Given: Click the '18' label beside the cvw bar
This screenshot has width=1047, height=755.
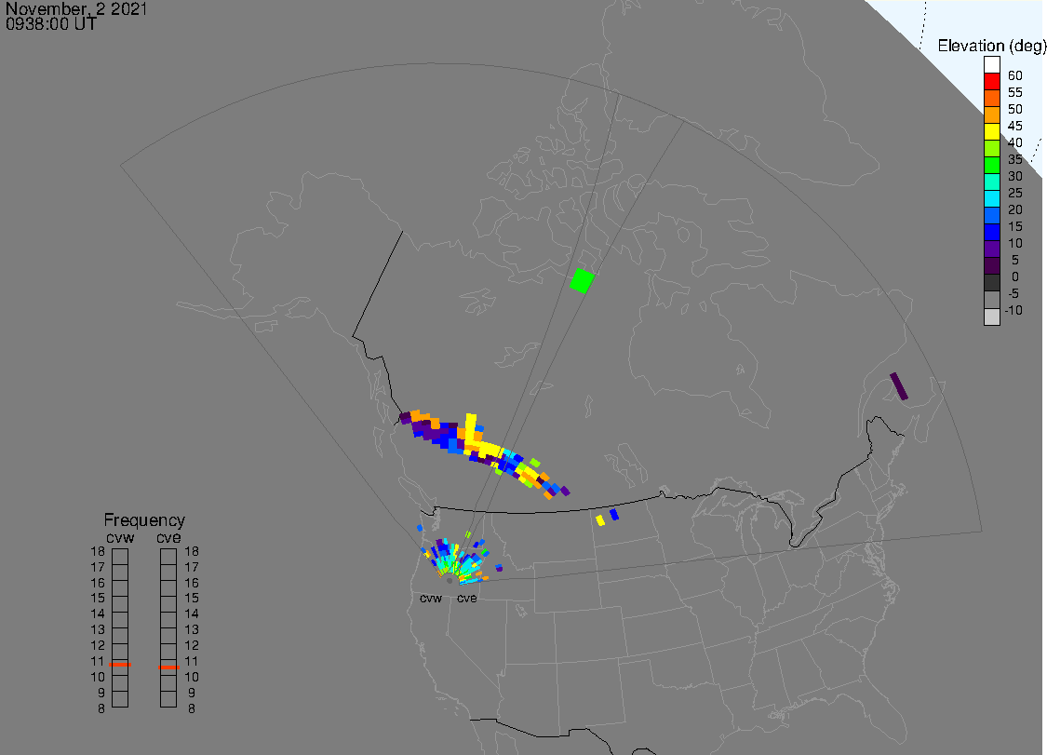Looking at the screenshot, I should pyautogui.click(x=98, y=551).
